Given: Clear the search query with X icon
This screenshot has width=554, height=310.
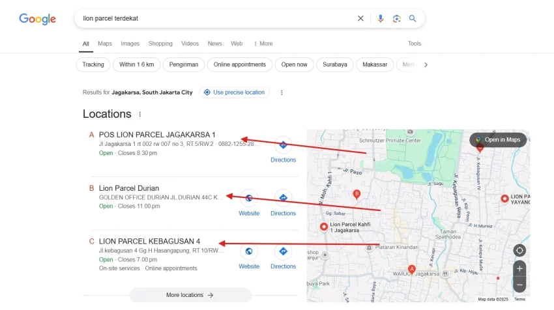Looking at the screenshot, I should 360,18.
